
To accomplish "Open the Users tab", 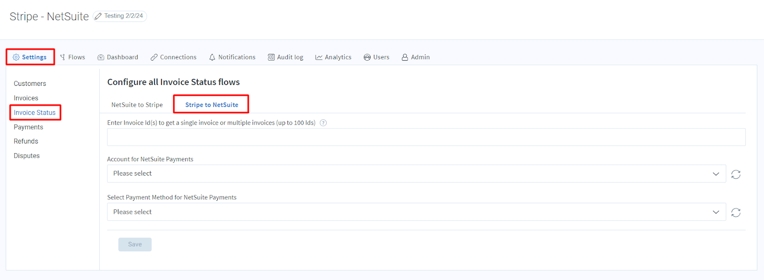I will tap(377, 57).
